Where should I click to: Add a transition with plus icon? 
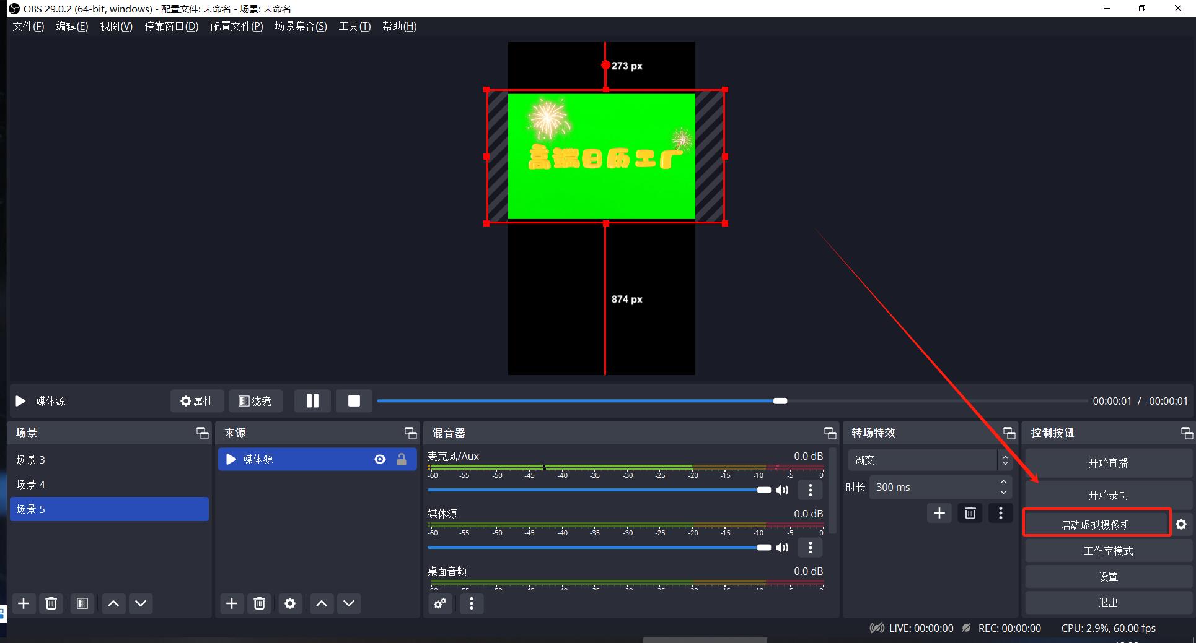939,513
